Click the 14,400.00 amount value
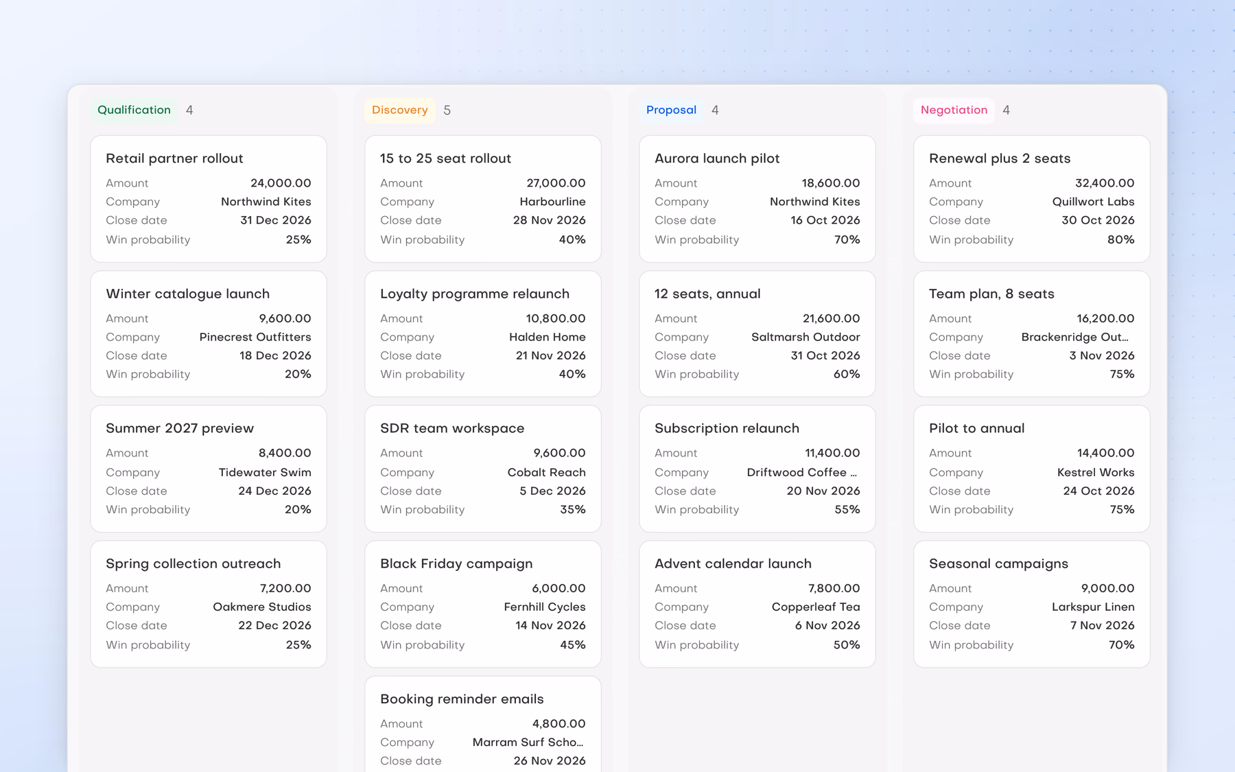The image size is (1235, 772). 1106,453
